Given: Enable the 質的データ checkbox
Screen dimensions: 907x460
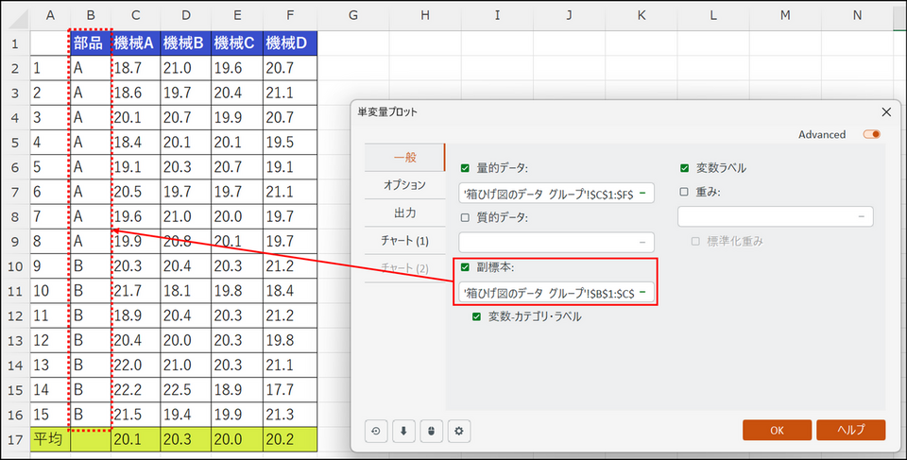Looking at the screenshot, I should click(465, 217).
